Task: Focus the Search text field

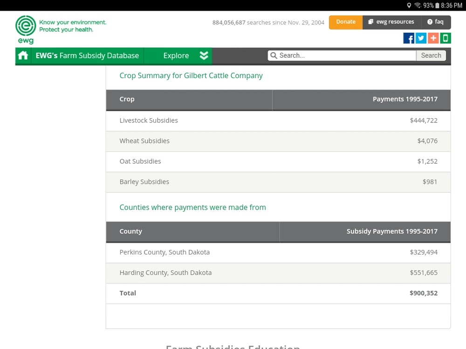Action: pos(345,55)
